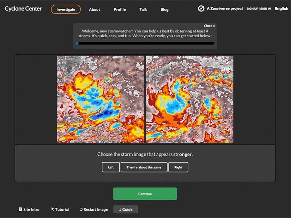
Task: Click SIGN IN in the header
Action: click(265, 9)
